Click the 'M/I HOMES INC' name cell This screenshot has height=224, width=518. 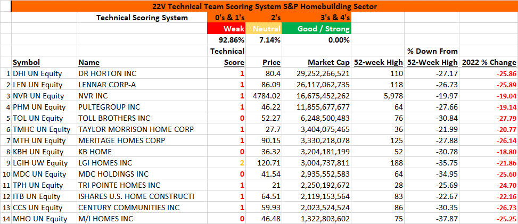point(142,219)
